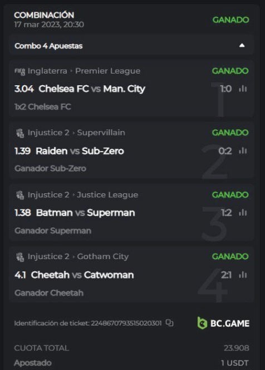
Task: Open stats icon for Raiden vs Sub-Zero
Action: [243, 151]
